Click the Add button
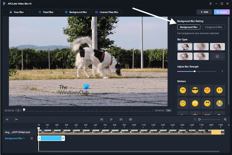The image size is (232, 155). (204, 12)
